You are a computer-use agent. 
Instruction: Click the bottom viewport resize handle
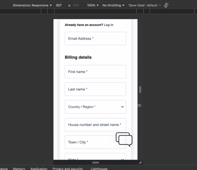pyautogui.click(x=96, y=162)
